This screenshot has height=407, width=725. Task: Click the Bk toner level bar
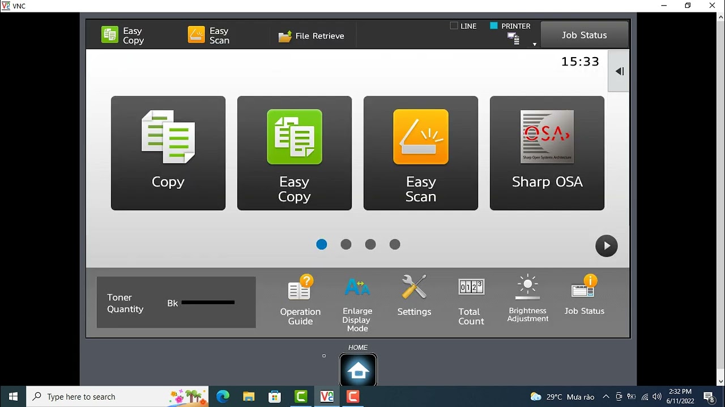pyautogui.click(x=208, y=303)
